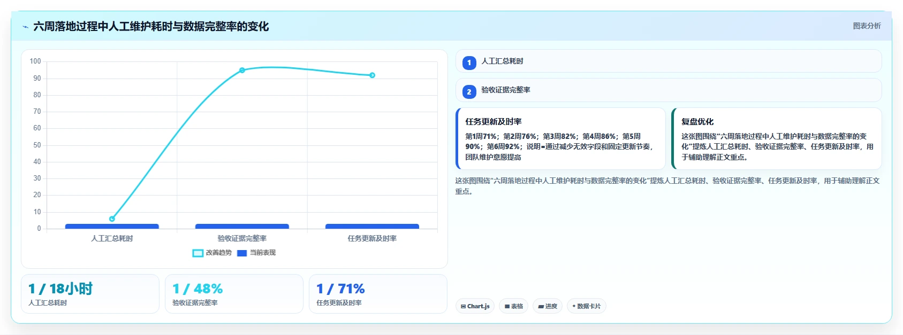The image size is (903, 335).
Task: Click y-axis value 50
Action: 37,145
